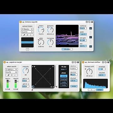Click the glide knob
The image size is (113, 113).
click(41, 42)
